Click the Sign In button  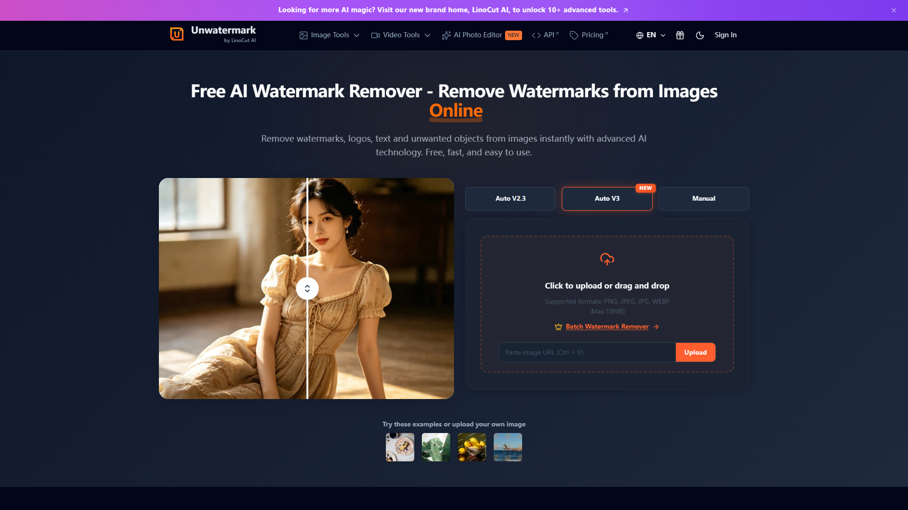coord(725,35)
